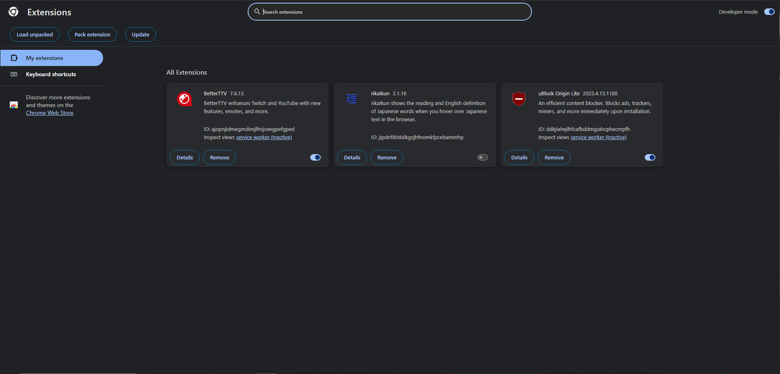
Task: Click the BetterTTV description text
Action: [x=262, y=107]
